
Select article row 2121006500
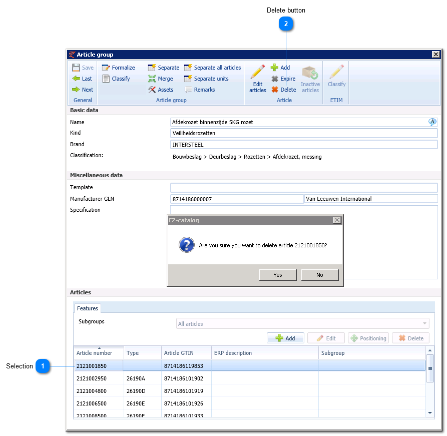[x=250, y=403]
